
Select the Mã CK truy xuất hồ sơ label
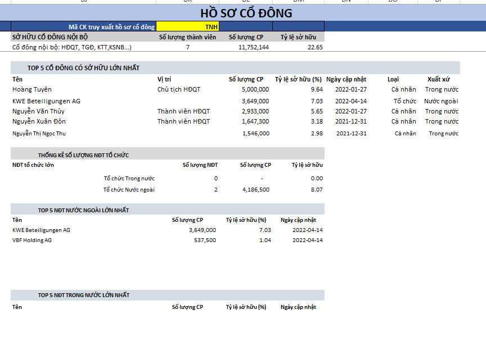pyautogui.click(x=111, y=26)
